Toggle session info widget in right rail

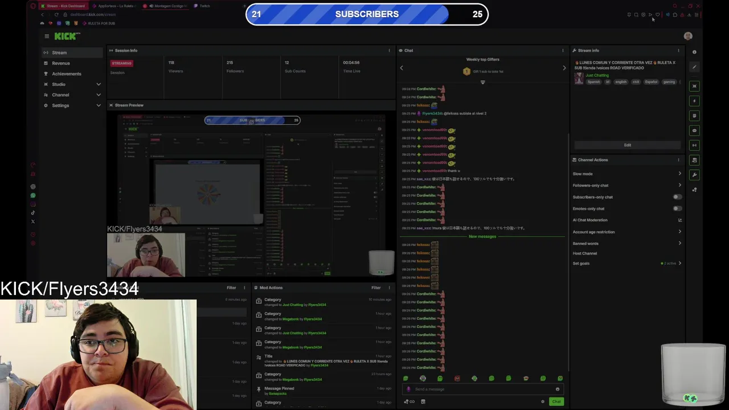[x=694, y=145]
